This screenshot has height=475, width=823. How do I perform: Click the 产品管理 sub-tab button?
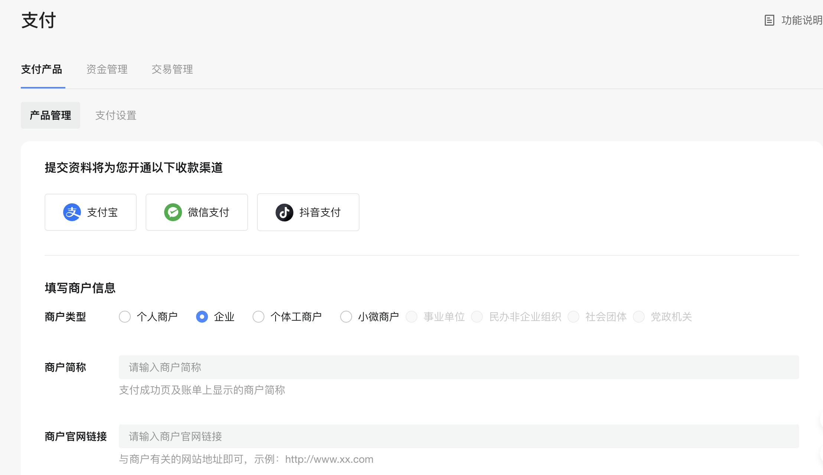(x=51, y=115)
